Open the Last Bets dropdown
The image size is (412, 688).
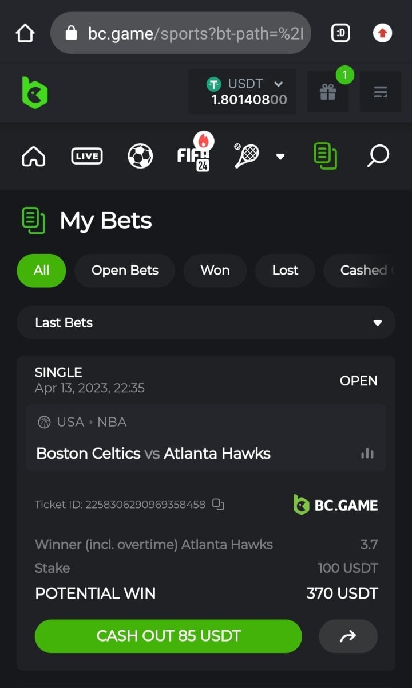[x=206, y=322]
